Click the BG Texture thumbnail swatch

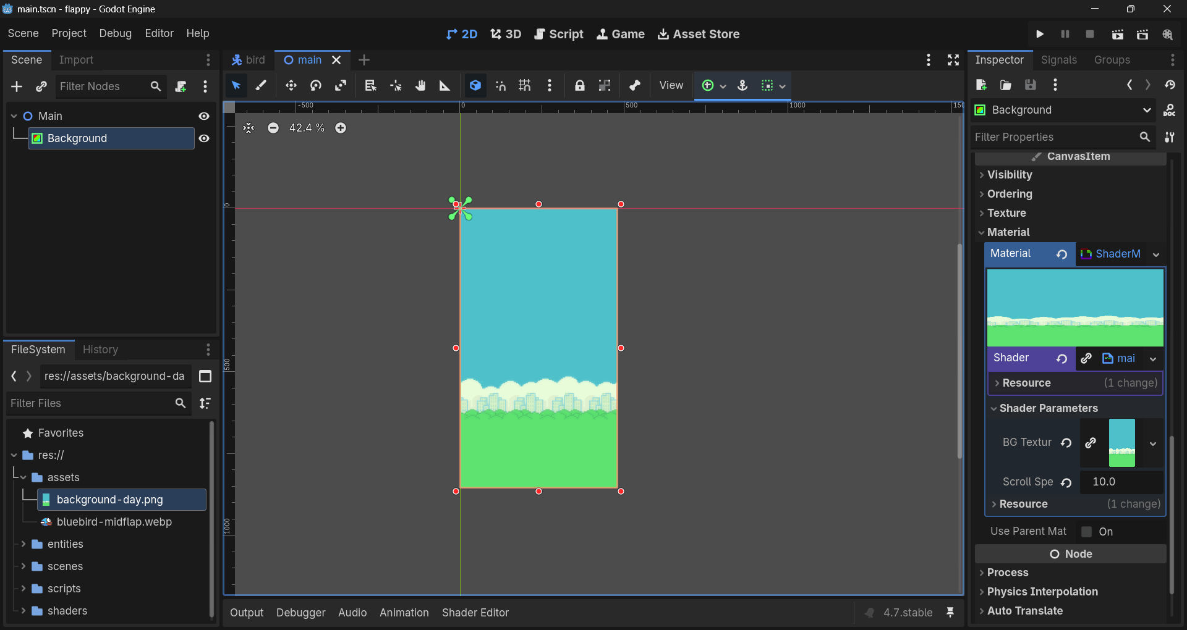pyautogui.click(x=1121, y=443)
